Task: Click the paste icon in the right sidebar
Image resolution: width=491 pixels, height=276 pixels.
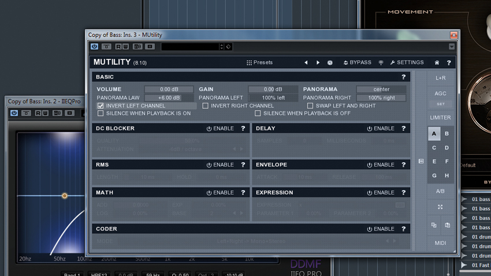Action: click(x=448, y=225)
